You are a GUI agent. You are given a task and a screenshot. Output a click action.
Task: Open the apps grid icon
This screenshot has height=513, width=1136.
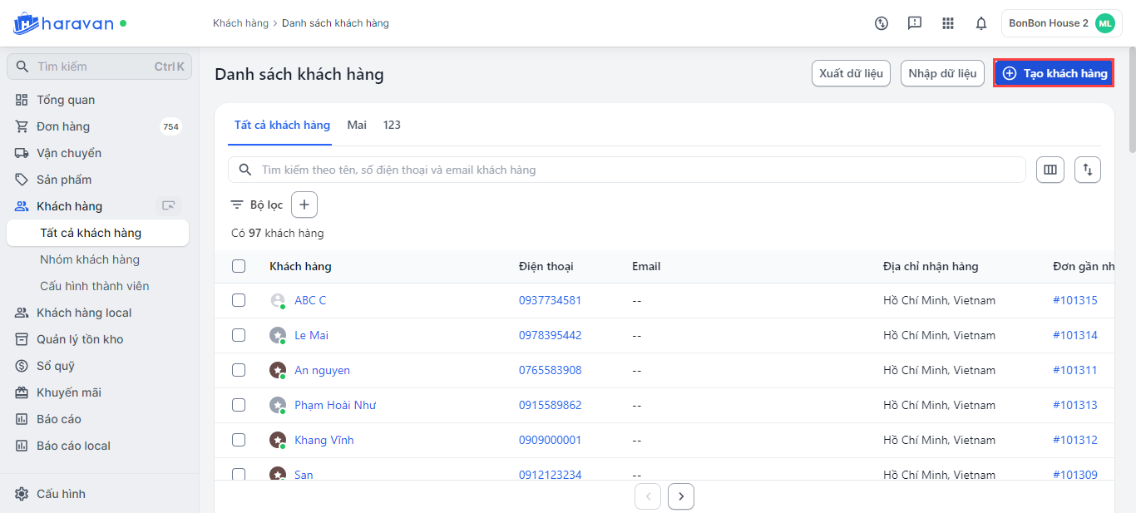click(x=948, y=23)
